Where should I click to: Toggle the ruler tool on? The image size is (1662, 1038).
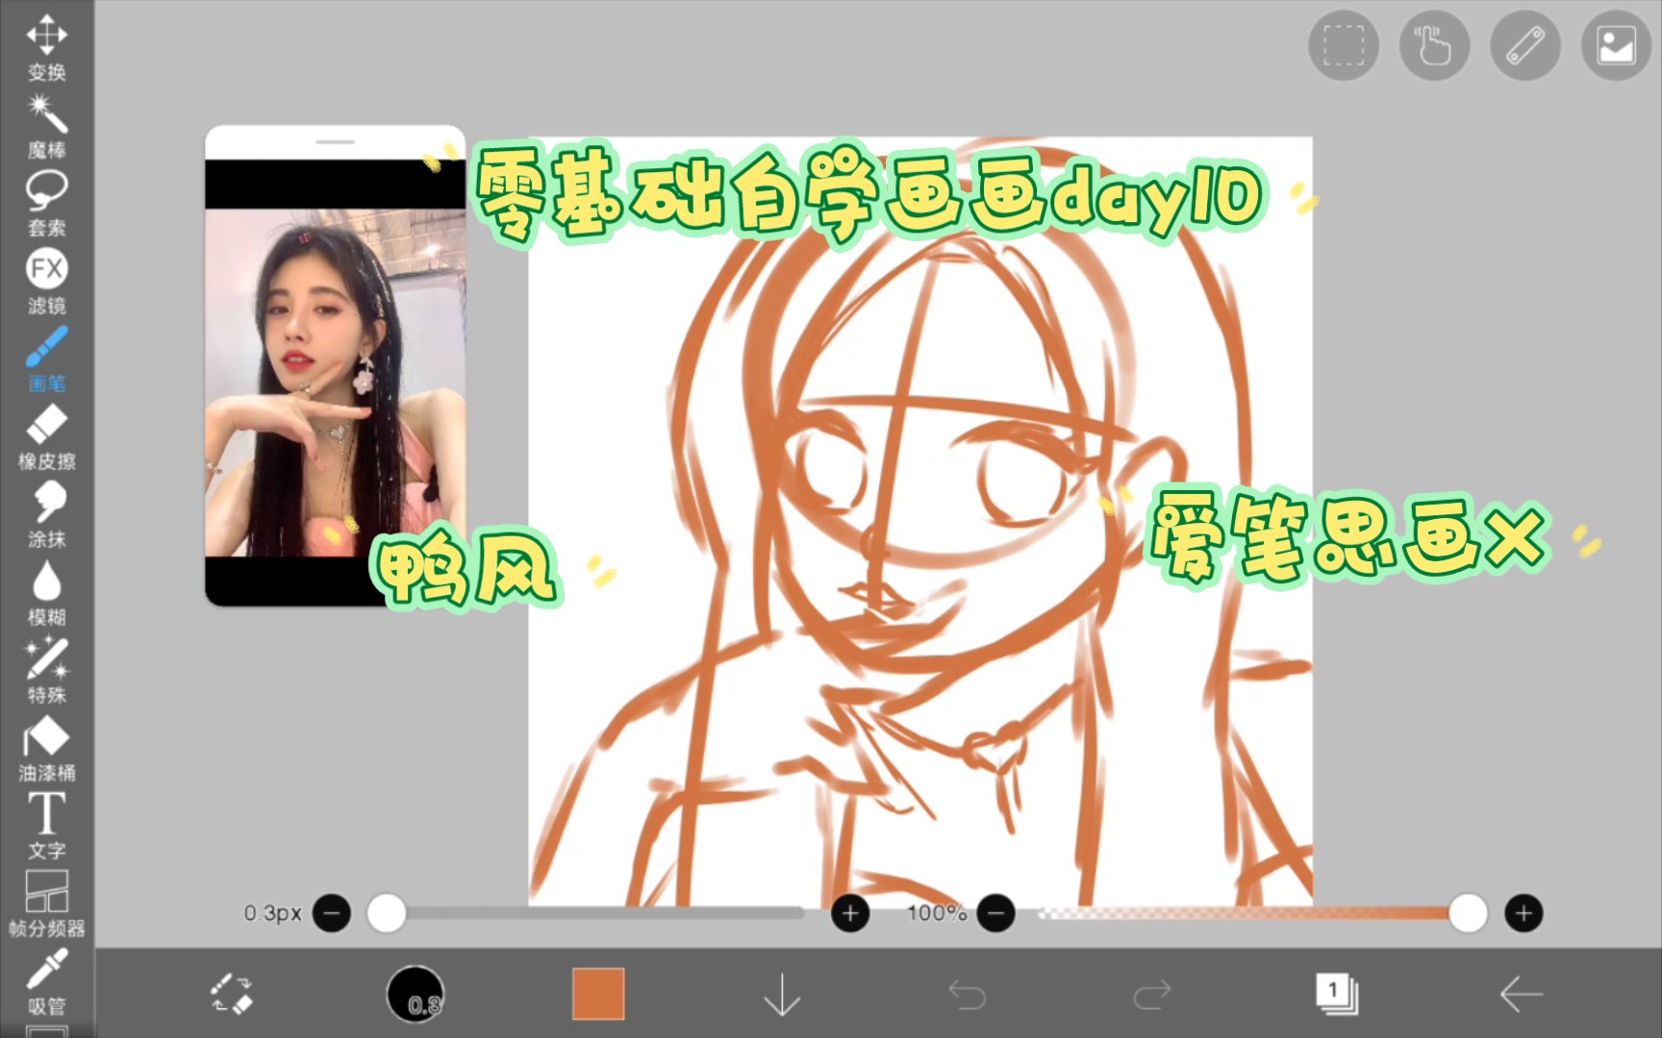coord(1523,45)
